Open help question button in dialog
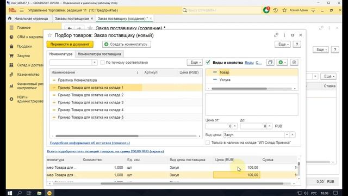This screenshot has height=196, width=348. click(x=297, y=44)
